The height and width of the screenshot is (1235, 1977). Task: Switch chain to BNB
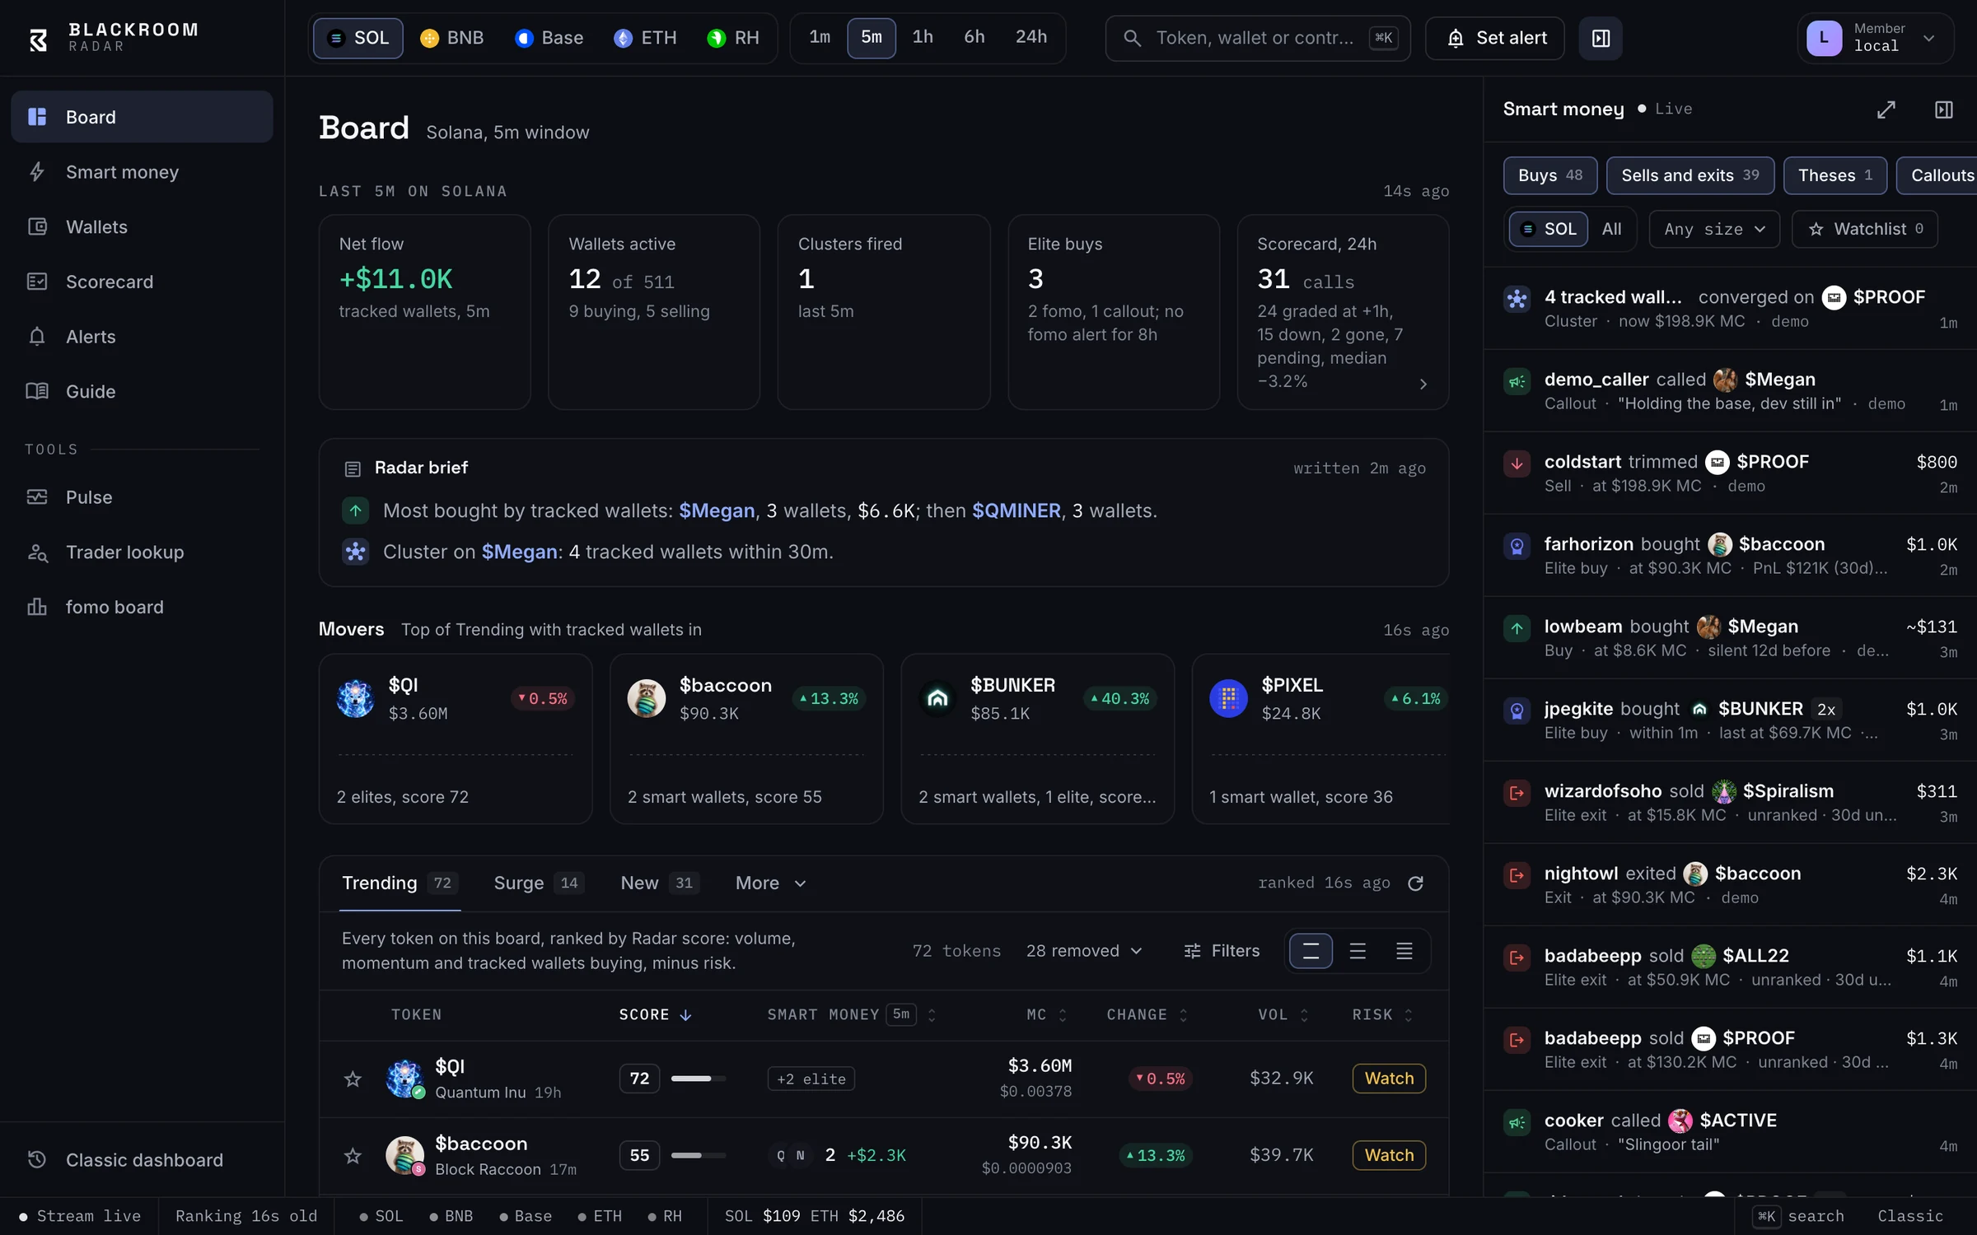(452, 38)
